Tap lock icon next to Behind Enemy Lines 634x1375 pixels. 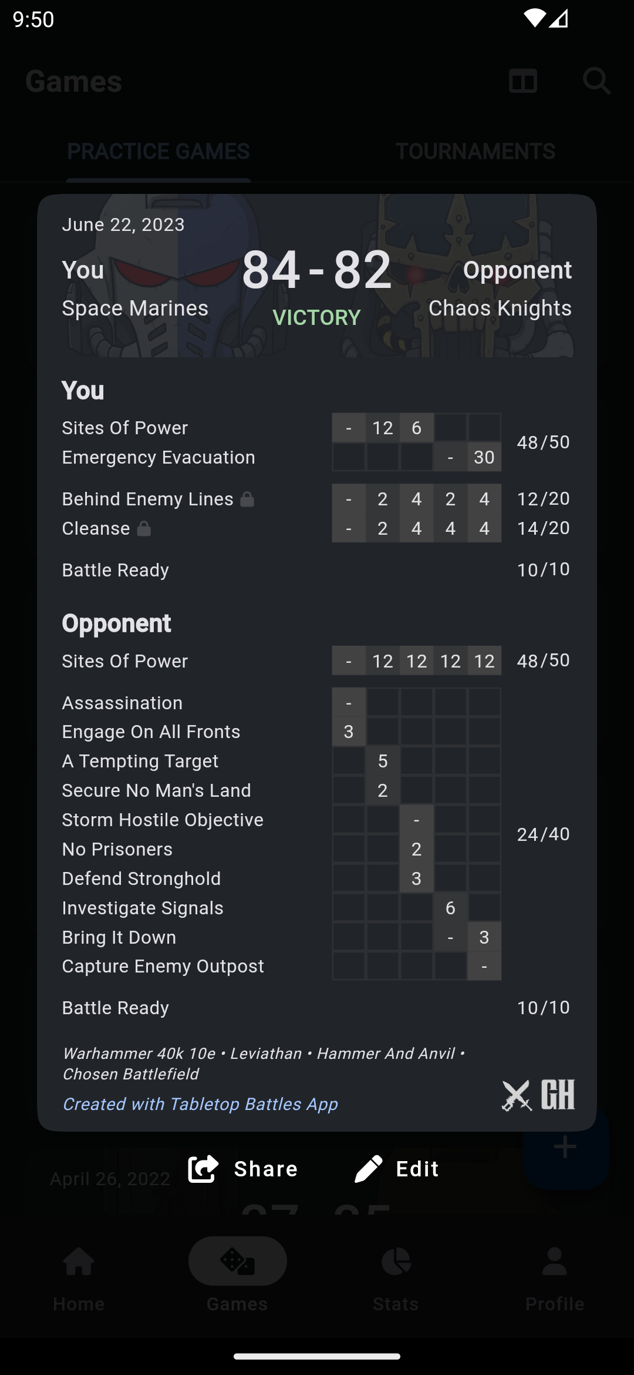click(247, 499)
